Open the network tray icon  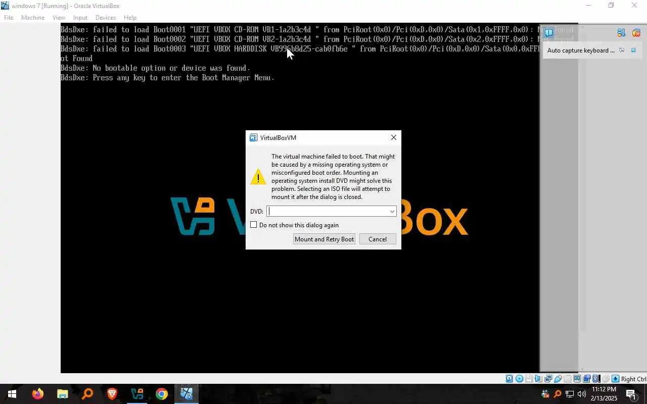pos(570,394)
